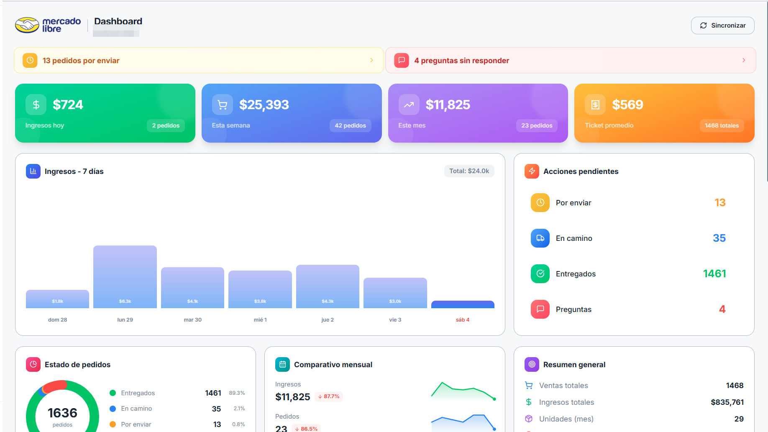Click the orange Por enviar legend dot
This screenshot has width=768, height=432.
pos(113,424)
